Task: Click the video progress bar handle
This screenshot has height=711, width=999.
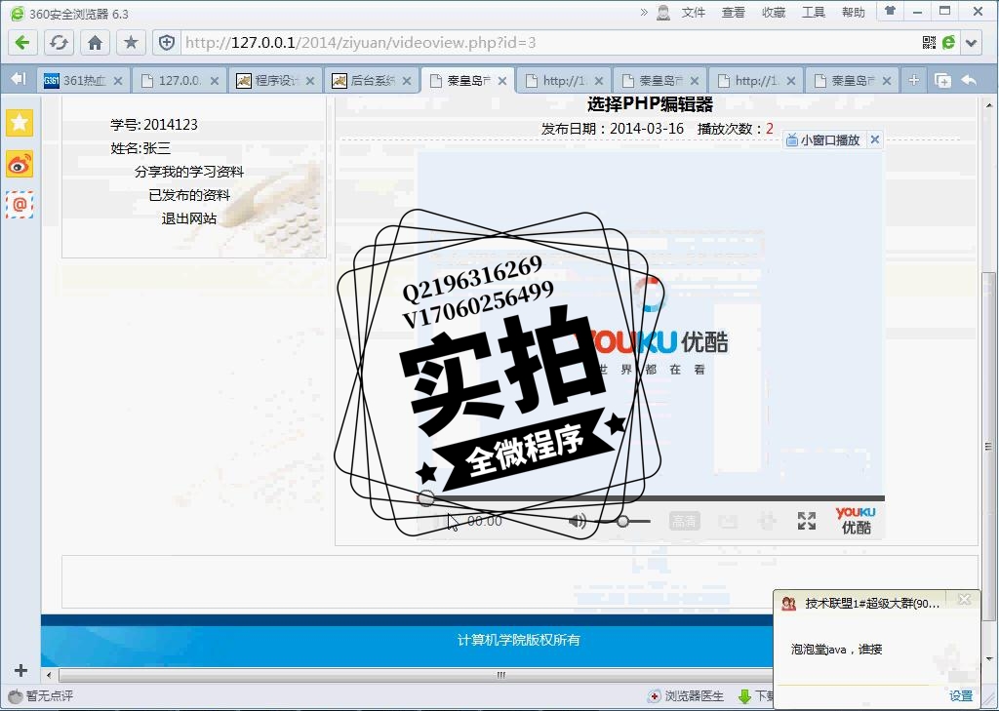Action: (x=426, y=498)
